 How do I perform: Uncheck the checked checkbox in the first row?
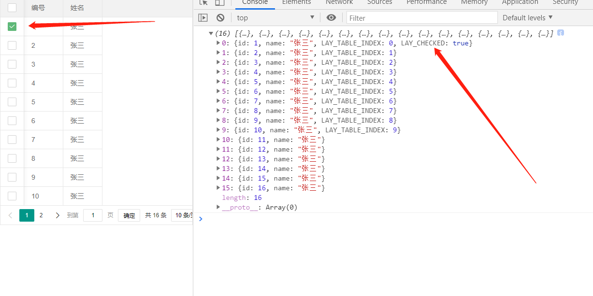(12, 27)
